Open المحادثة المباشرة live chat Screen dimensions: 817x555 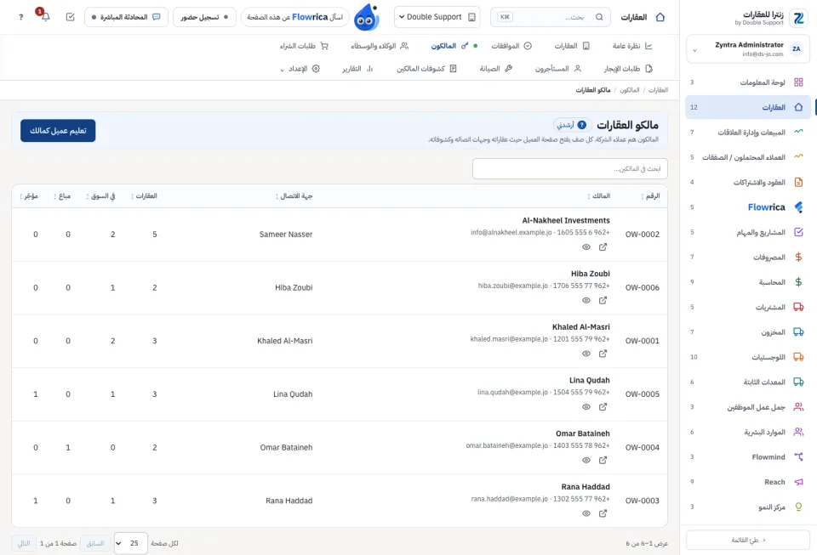[126, 17]
